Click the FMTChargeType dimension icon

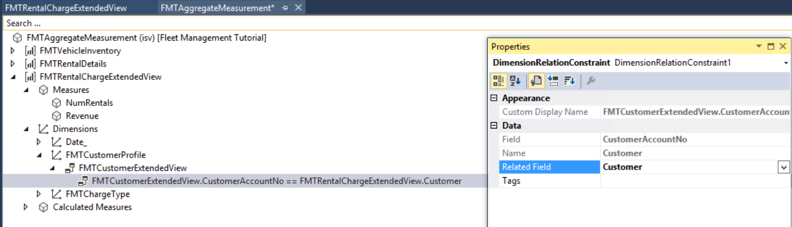[x=56, y=194]
